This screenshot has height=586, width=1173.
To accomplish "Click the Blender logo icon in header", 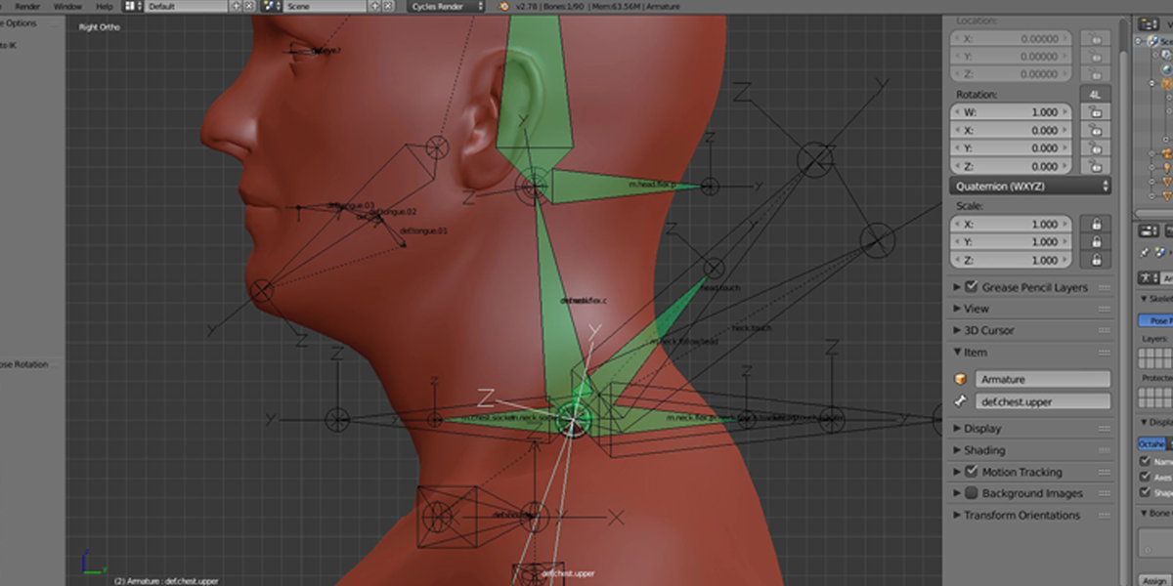I will 504,6.
